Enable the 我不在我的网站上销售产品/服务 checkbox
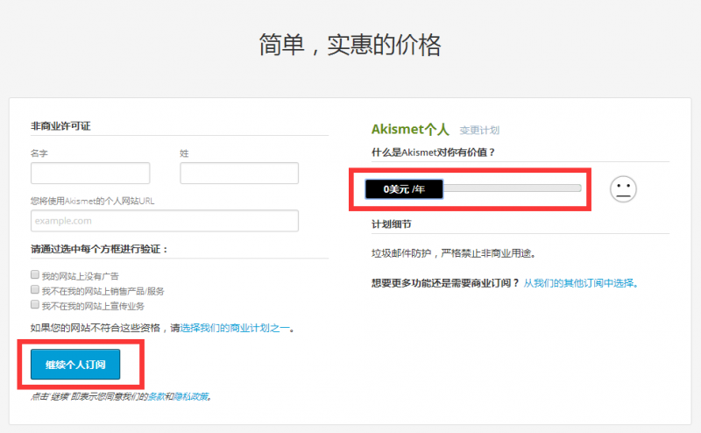 click(x=35, y=290)
